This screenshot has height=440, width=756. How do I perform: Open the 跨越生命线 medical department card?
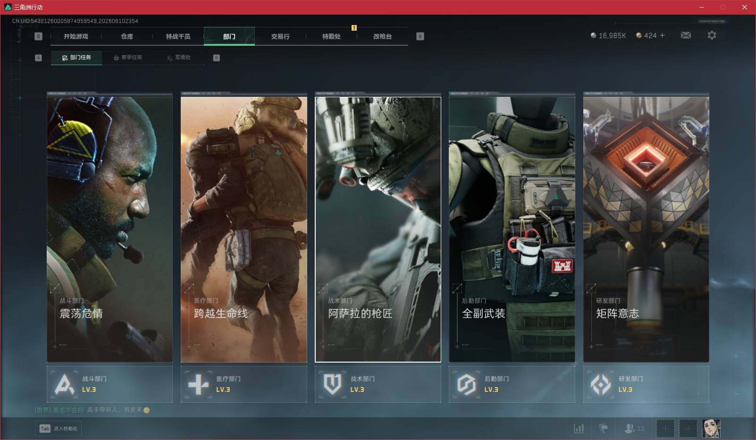pos(244,229)
